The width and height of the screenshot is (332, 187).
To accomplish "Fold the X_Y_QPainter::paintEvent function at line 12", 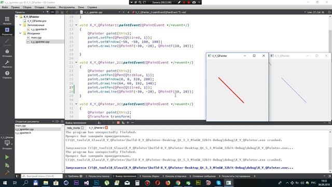I will tap(76, 25).
